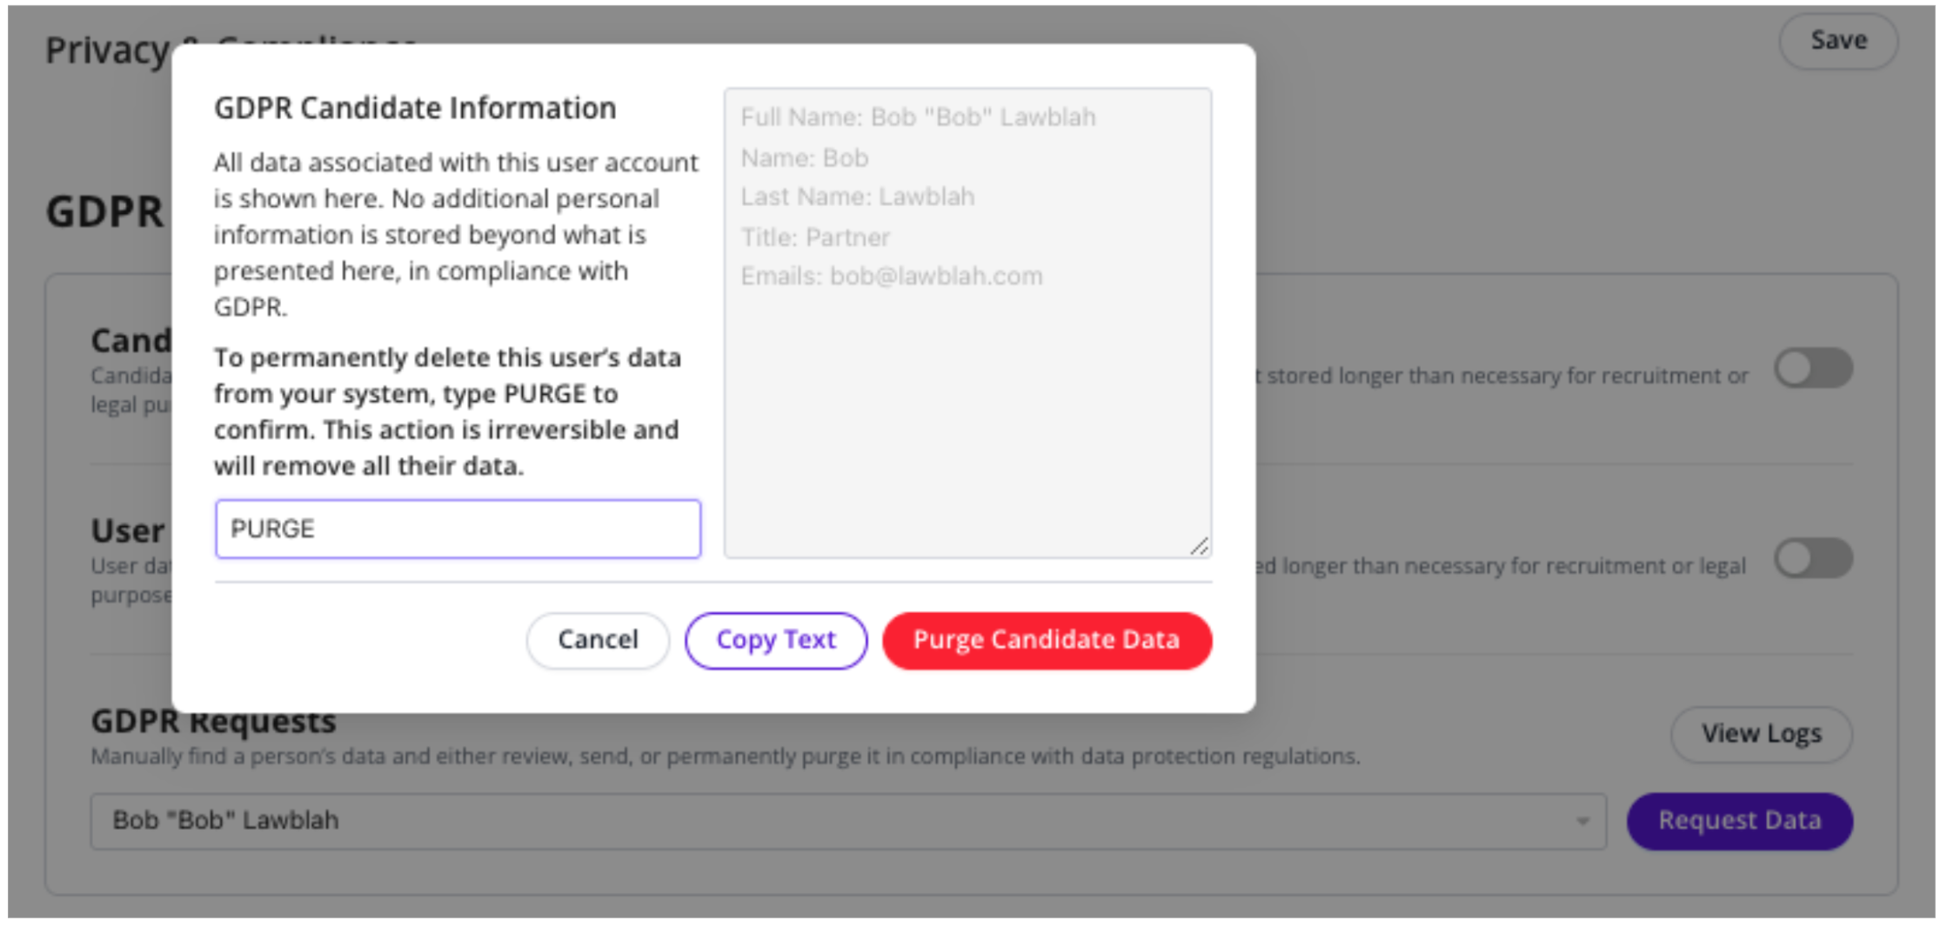This screenshot has height=927, width=1947.
Task: Click the person dropdown caret arrow
Action: tap(1582, 821)
